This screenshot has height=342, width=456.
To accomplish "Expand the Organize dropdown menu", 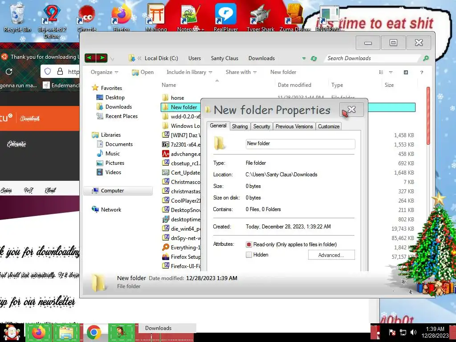I will pos(104,72).
